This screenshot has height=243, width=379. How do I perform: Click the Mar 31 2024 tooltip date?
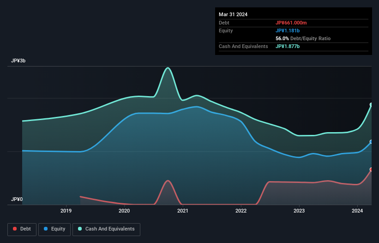pyautogui.click(x=233, y=14)
